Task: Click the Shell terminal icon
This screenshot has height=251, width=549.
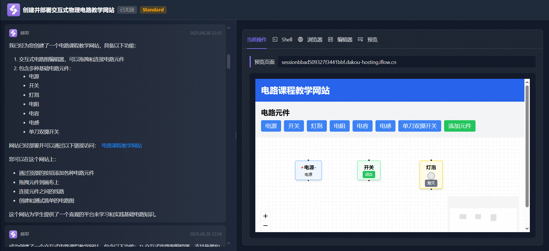Action: tap(275, 39)
